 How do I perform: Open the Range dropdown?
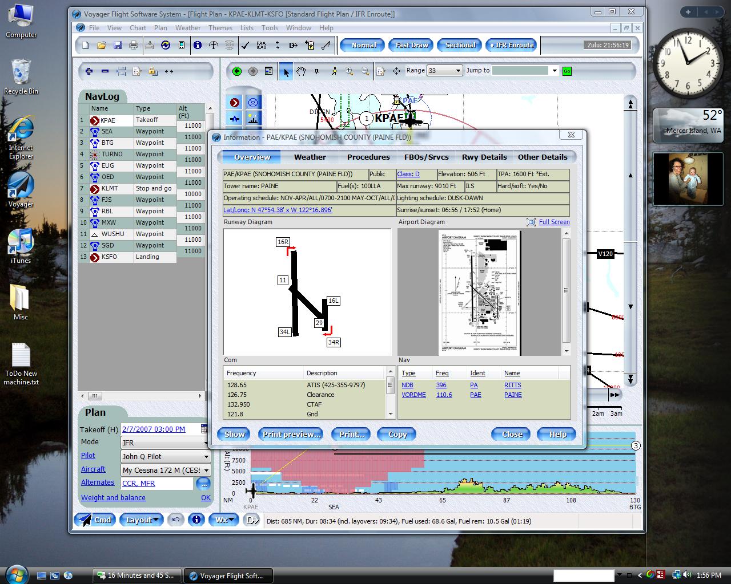pos(458,71)
